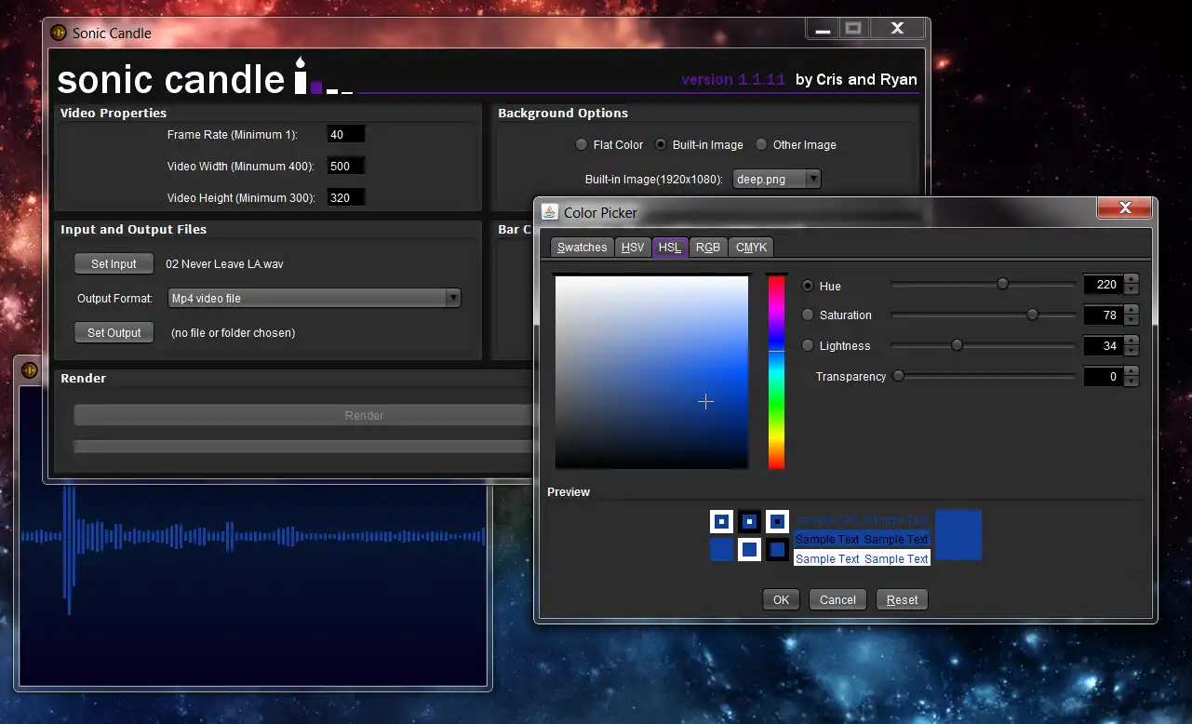The image size is (1192, 724).
Task: Increase the Hue value with its up arrow
Action: [x=1132, y=280]
